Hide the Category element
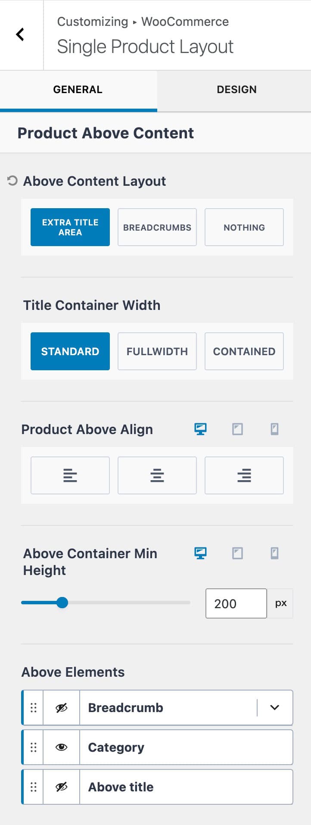 (x=61, y=747)
